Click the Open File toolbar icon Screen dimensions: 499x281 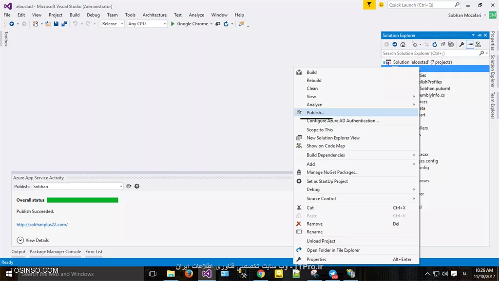click(48, 24)
